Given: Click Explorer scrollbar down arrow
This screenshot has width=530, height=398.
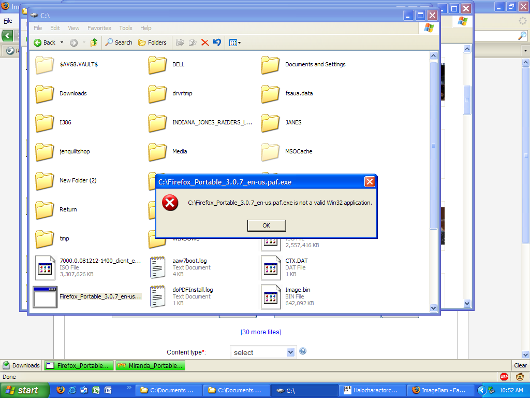Looking at the screenshot, I should point(434,308).
